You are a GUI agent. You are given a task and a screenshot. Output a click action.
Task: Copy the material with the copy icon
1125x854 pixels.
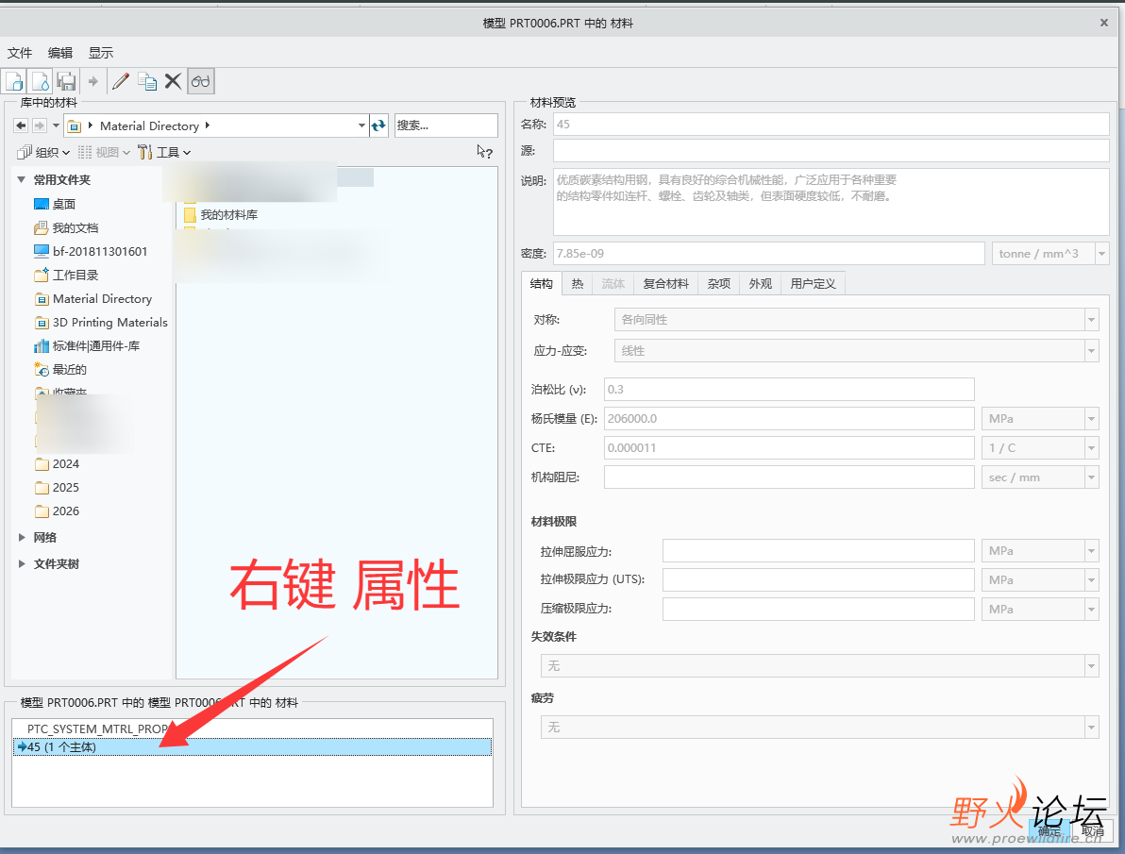click(147, 81)
